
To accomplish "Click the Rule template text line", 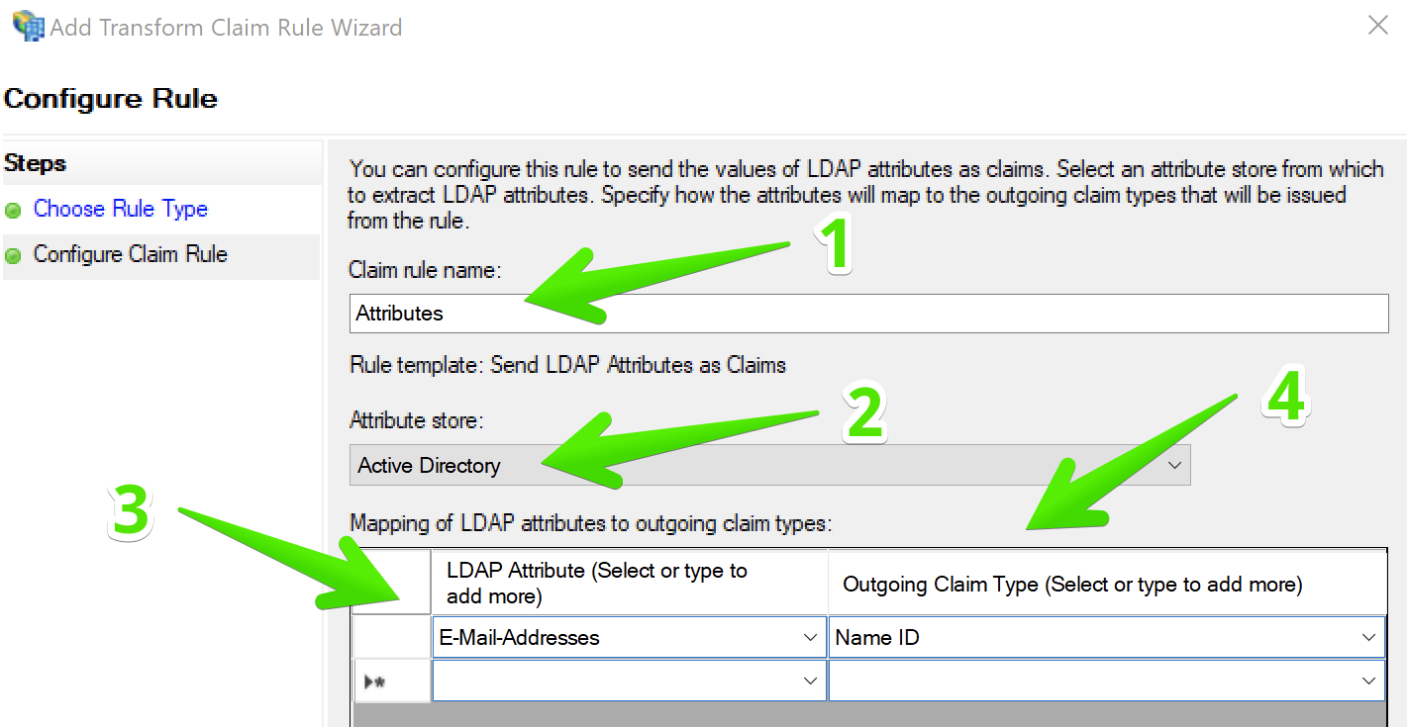I will click(568, 365).
